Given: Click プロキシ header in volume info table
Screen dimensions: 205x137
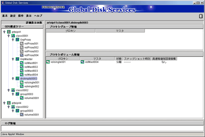Looking at the screenshot, I should tap(63, 59).
